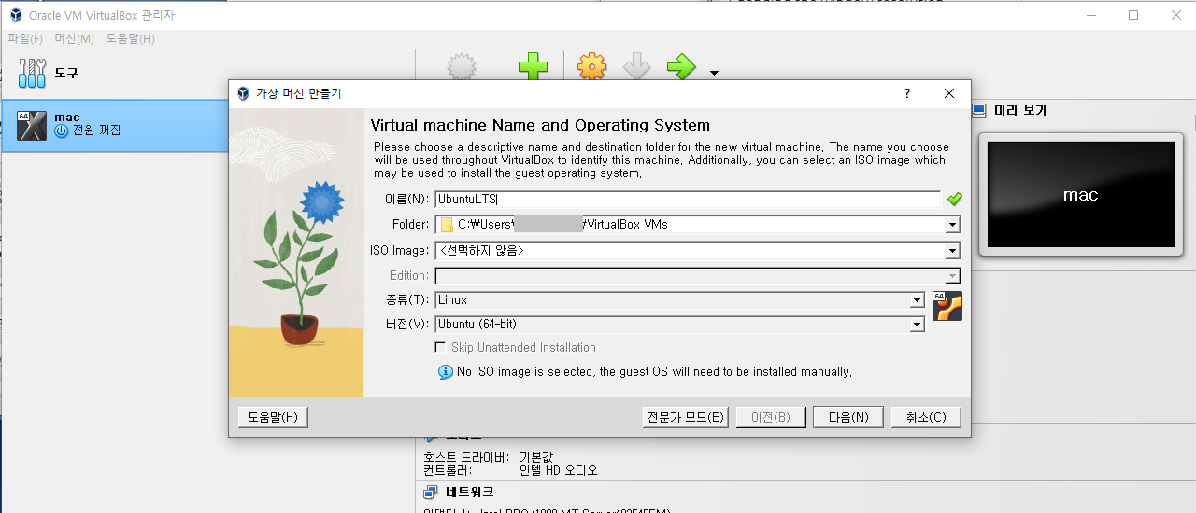Switch to Expert Mode (전문가 모드) button
Image resolution: width=1196 pixels, height=513 pixels.
click(x=686, y=417)
